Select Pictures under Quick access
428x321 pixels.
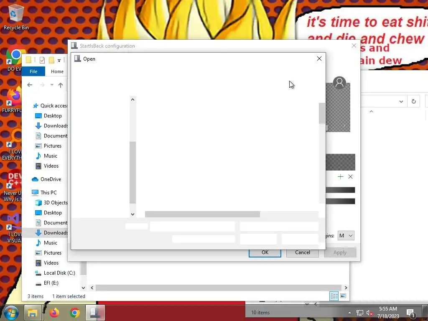[48, 146]
